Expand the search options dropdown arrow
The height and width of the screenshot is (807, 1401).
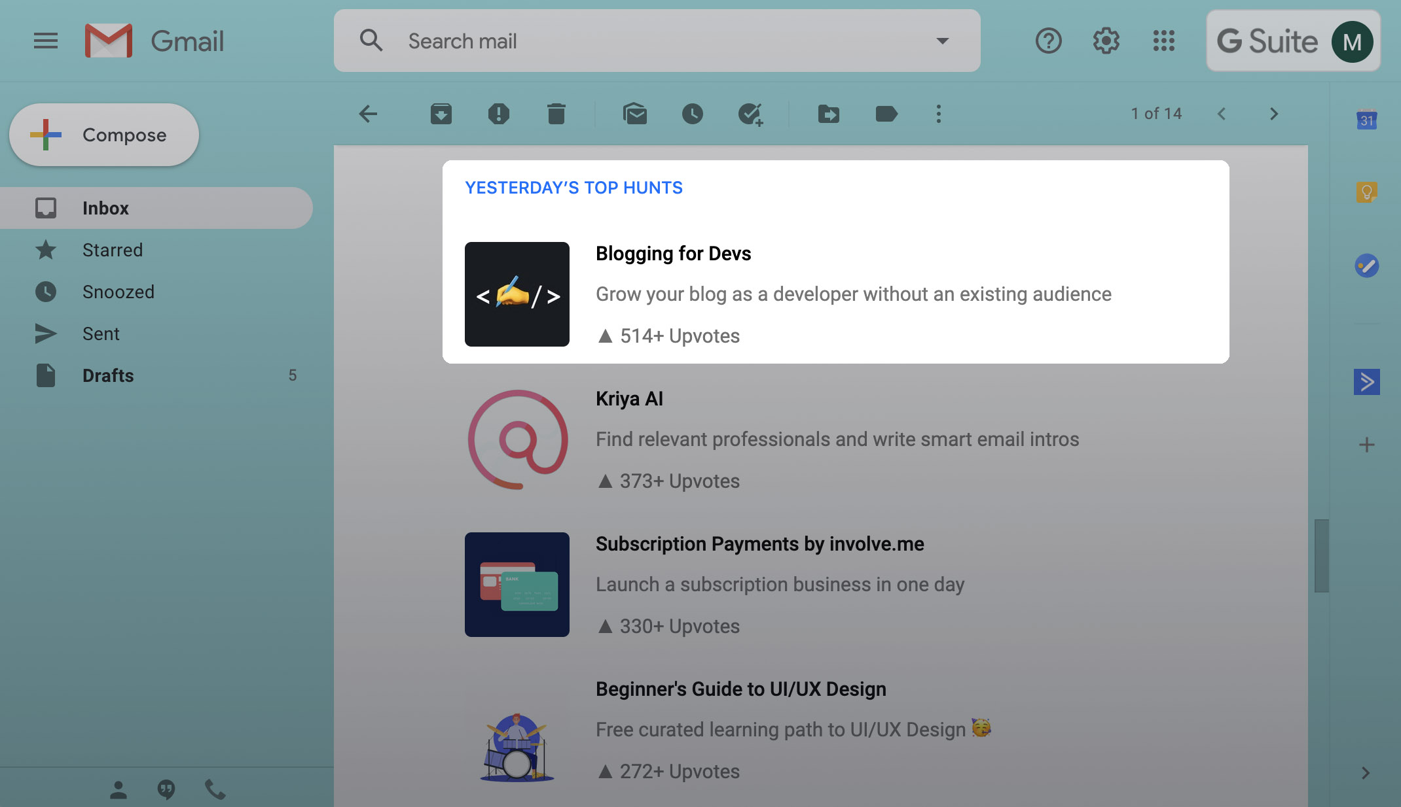point(942,41)
